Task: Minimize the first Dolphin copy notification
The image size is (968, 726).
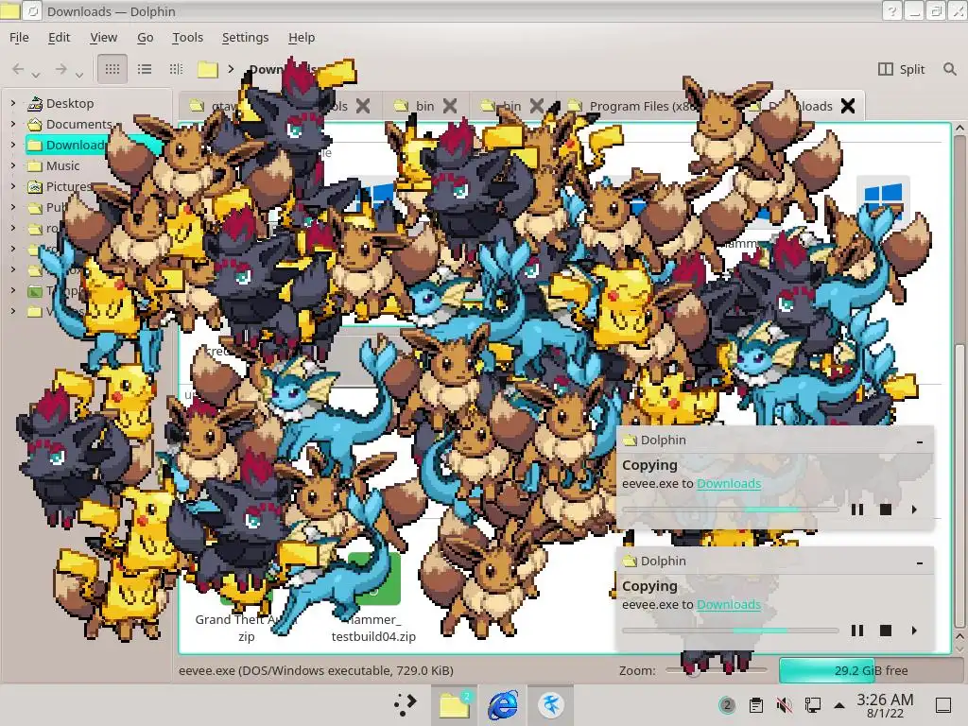Action: [920, 441]
